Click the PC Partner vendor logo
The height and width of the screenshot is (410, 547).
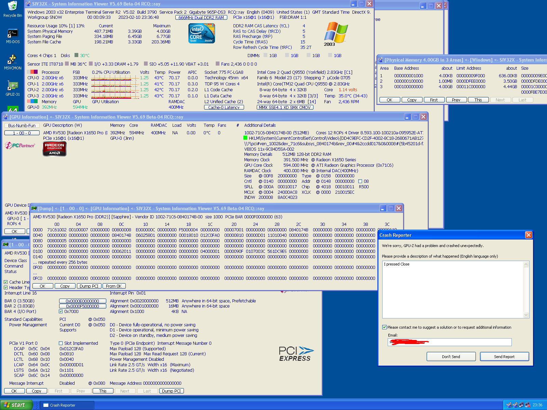(20, 146)
